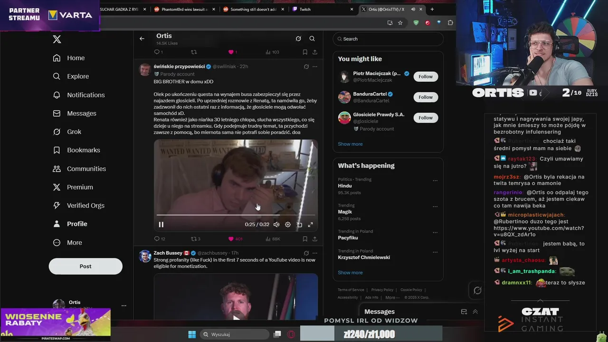This screenshot has height=342, width=608.
Task: Open options for Pacyfiku trend
Action: point(435,233)
